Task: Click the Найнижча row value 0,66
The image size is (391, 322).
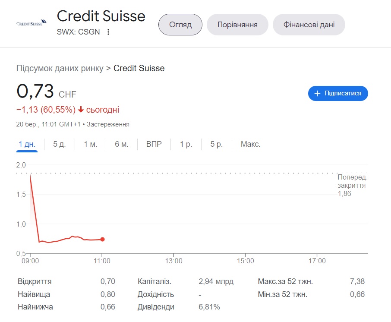Action: 108,307
